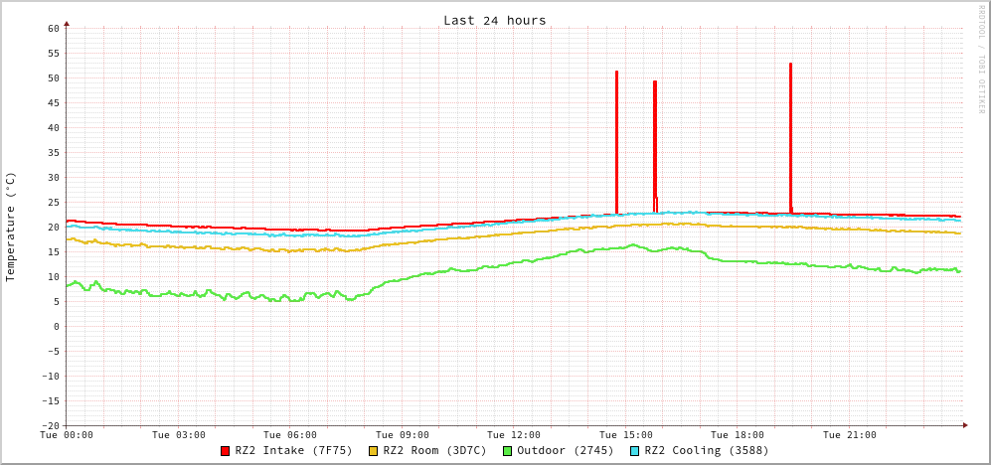The image size is (991, 465).
Task: Click the Last 24 hours graph title
Action: coord(494,20)
